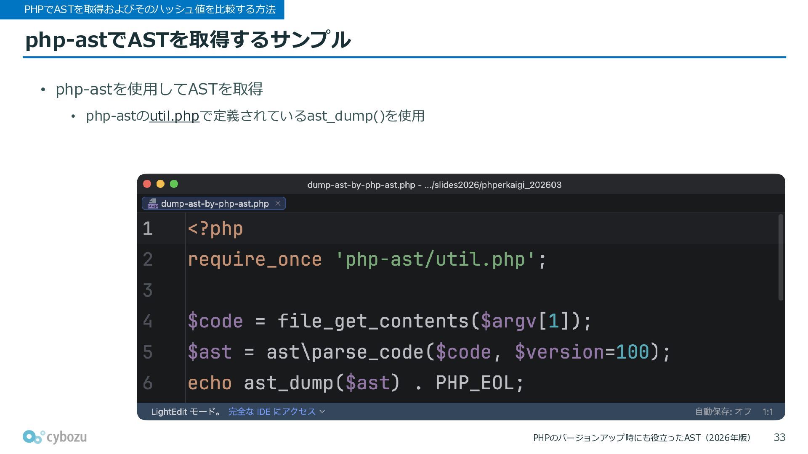Click the green maximize window button
Image resolution: width=808 pixels, height=454 pixels.
point(174,184)
